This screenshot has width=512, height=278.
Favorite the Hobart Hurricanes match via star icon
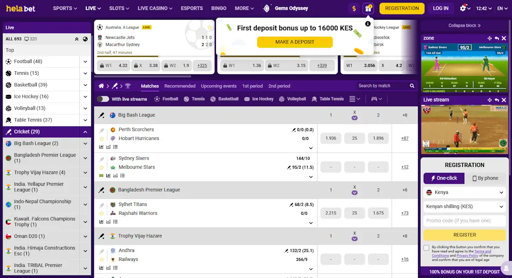[x=102, y=138]
